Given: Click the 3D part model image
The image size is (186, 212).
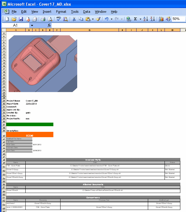Looking at the screenshot, I should tap(43, 64).
